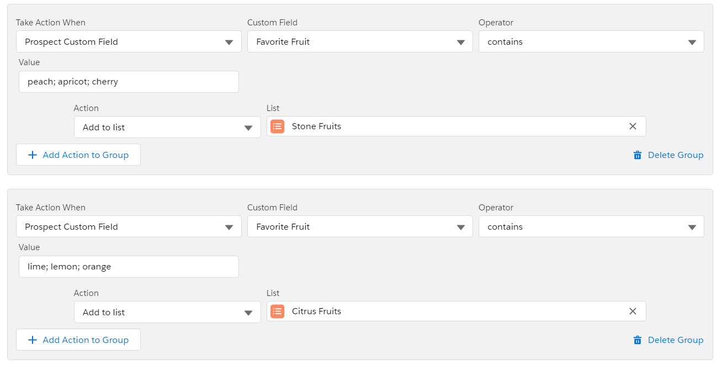Open second group's contains operator dropdown

(x=591, y=227)
